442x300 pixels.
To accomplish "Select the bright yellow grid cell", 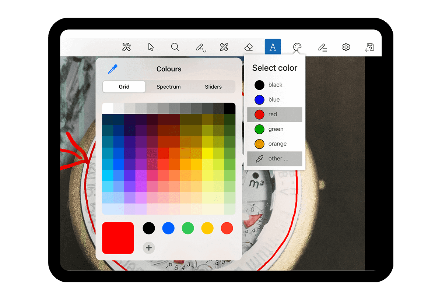I will (x=208, y=153).
